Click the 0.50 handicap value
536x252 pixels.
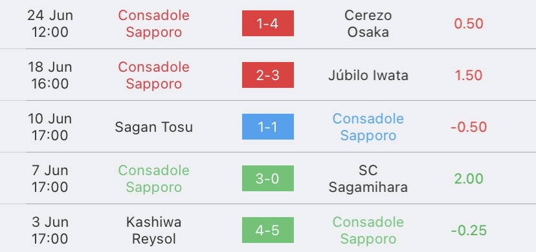pyautogui.click(x=469, y=23)
